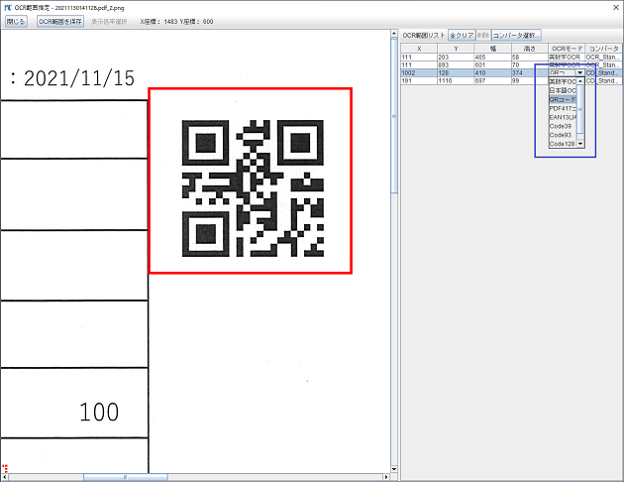Choose the QRコード list option
This screenshot has width=624, height=482.
(563, 99)
